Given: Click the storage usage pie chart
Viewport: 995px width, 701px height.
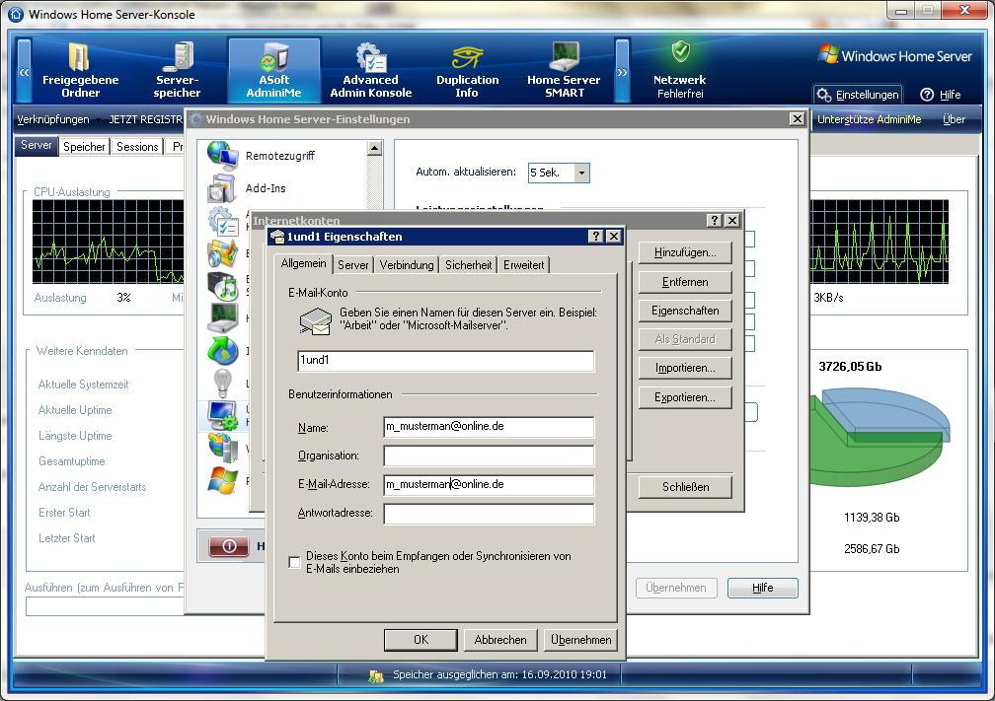Looking at the screenshot, I should click(880, 436).
